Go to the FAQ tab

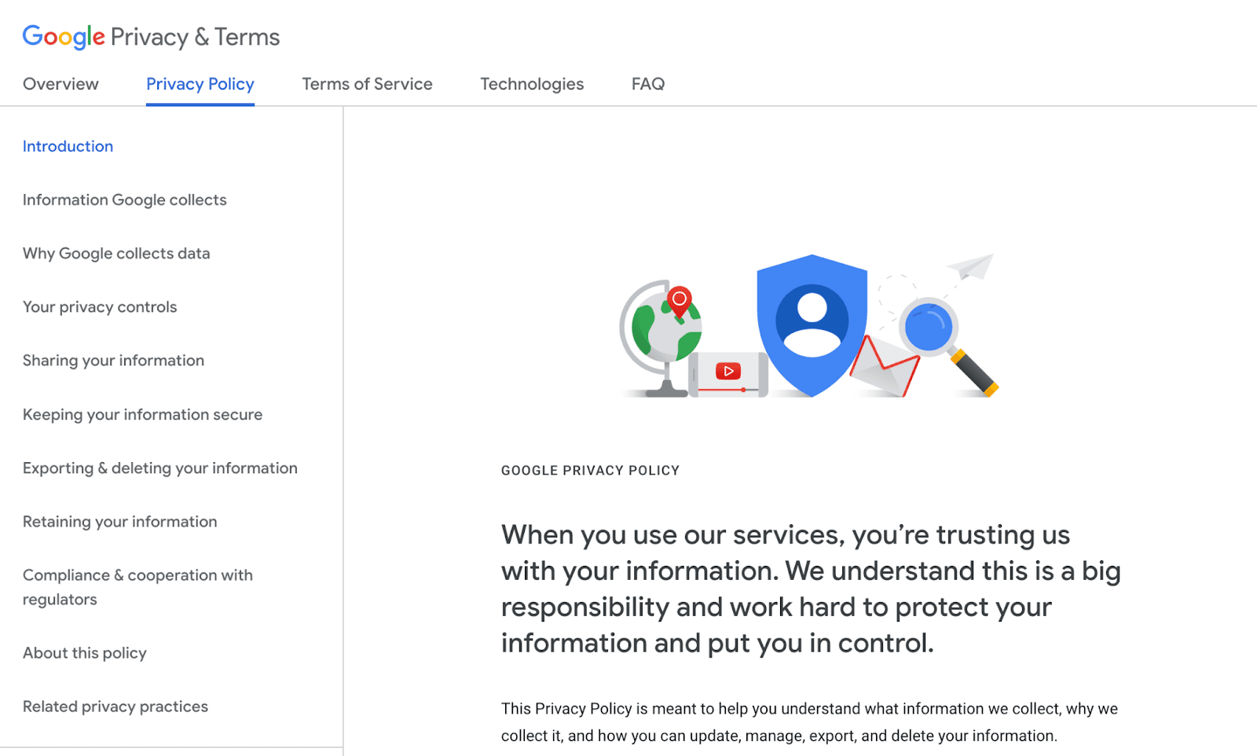648,84
